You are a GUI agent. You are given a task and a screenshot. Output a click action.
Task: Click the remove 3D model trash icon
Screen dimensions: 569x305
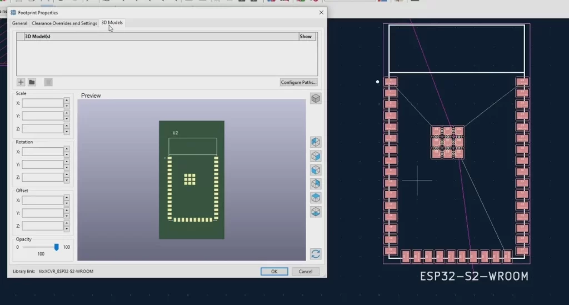pos(48,82)
